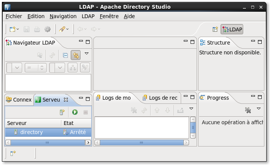This screenshot has height=165, width=270.
Task: Open the Progress view menu dropdown
Action: (259, 109)
